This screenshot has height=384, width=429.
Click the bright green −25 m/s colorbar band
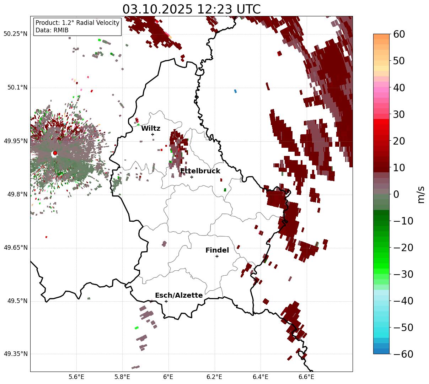[x=381, y=261]
